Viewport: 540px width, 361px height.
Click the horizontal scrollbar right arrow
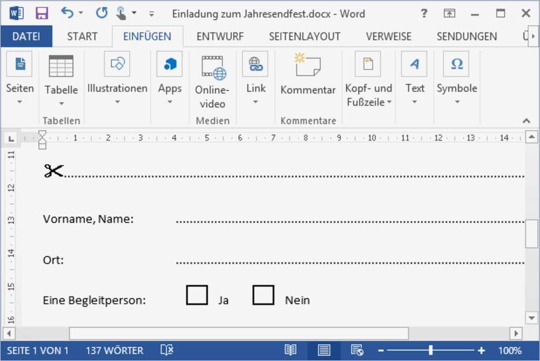point(516,333)
